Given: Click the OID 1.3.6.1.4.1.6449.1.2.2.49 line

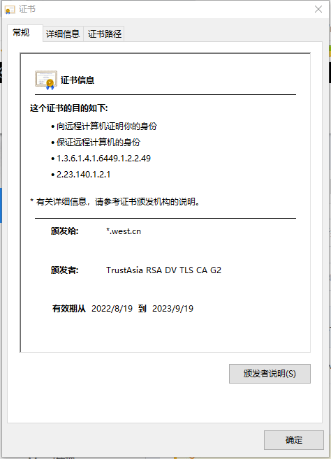Looking at the screenshot, I should [x=103, y=159].
